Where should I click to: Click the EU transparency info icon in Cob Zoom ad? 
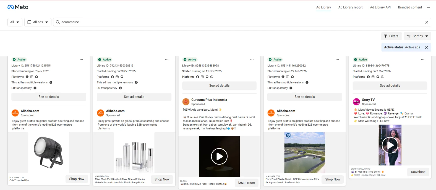35,88
